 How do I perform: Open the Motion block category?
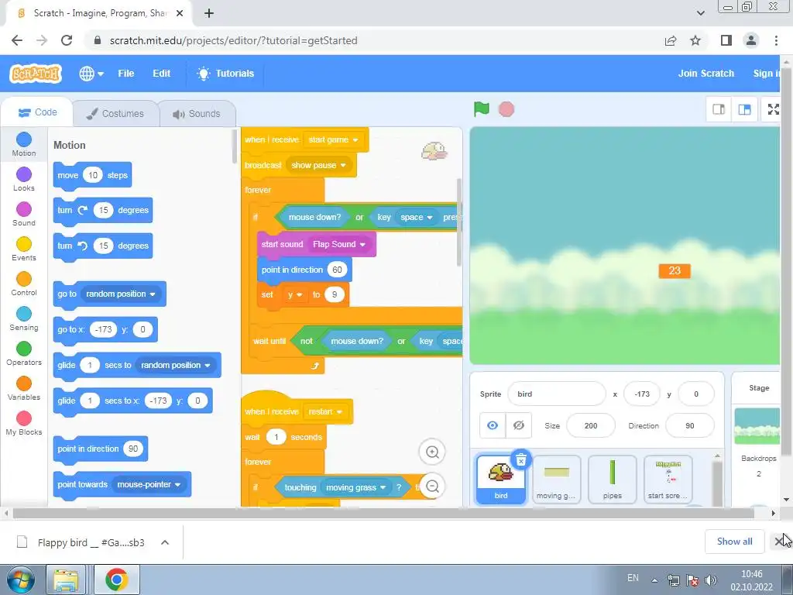(24, 145)
